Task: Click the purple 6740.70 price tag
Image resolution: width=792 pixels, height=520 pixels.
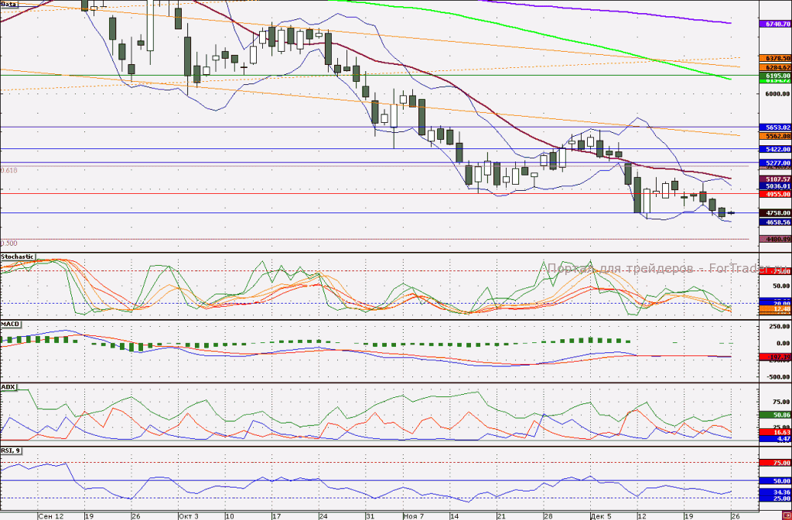Action: point(775,24)
